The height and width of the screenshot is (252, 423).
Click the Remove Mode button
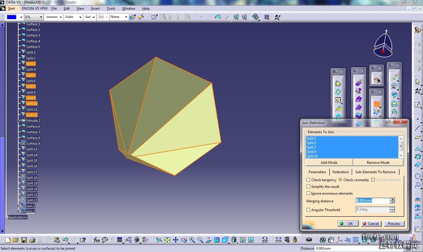[x=378, y=162]
